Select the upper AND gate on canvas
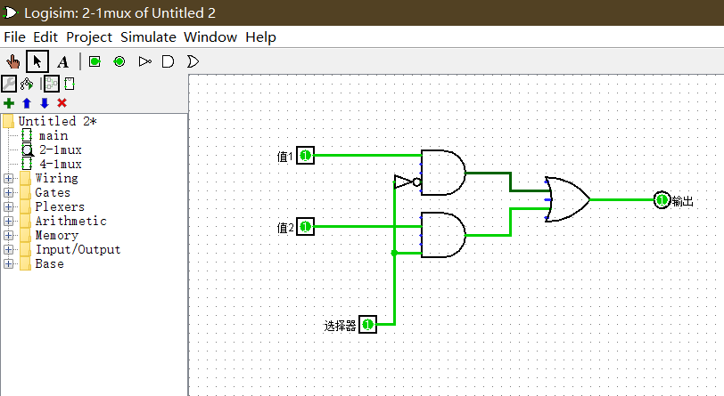This screenshot has width=724, height=396. pyautogui.click(x=443, y=173)
